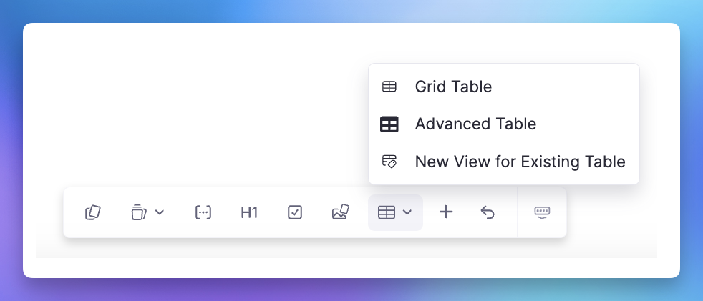The image size is (703, 301).
Task: Click the dark Advanced Table icon
Action: tap(389, 124)
